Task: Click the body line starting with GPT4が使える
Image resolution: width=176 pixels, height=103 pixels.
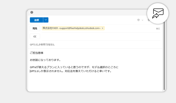Action: 74,67
